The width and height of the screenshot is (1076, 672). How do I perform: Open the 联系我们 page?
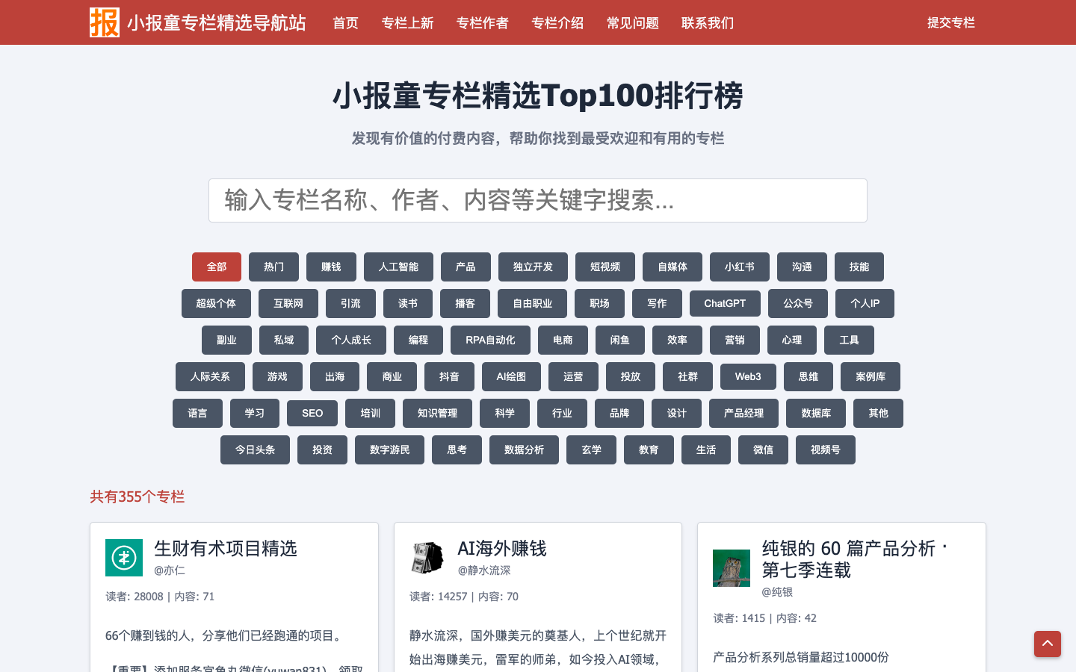click(708, 22)
